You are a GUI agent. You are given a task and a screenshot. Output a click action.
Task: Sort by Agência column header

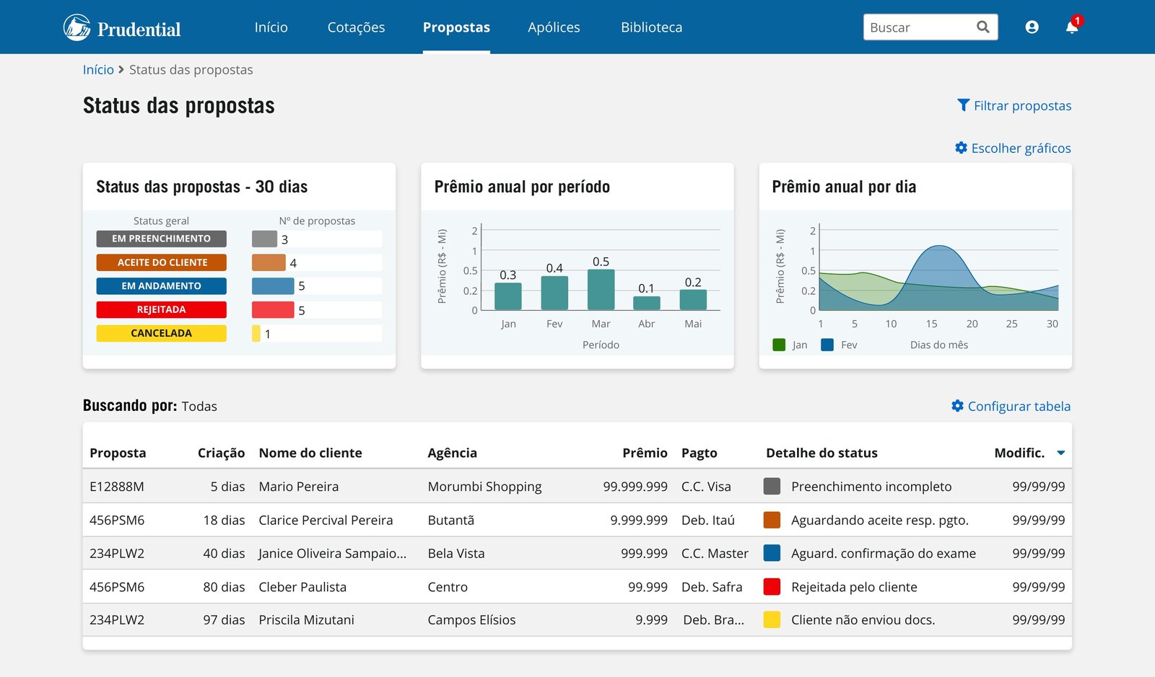[x=452, y=453]
